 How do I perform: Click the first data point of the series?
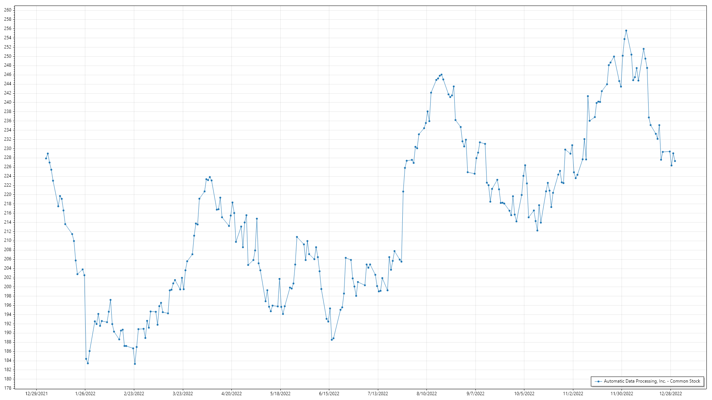click(46, 158)
